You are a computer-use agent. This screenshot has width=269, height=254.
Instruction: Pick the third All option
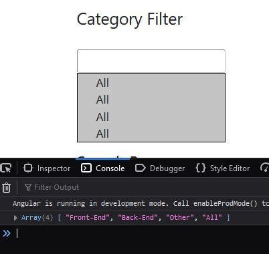pos(151,117)
